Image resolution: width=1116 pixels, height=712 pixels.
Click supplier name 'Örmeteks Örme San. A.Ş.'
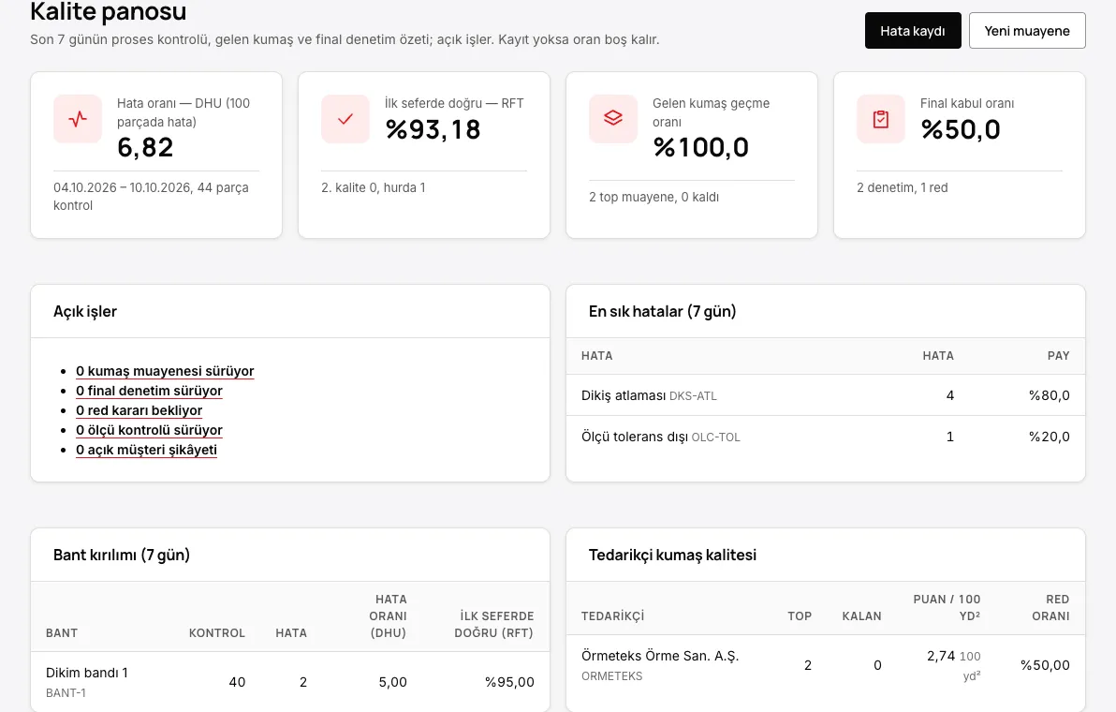[660, 656]
